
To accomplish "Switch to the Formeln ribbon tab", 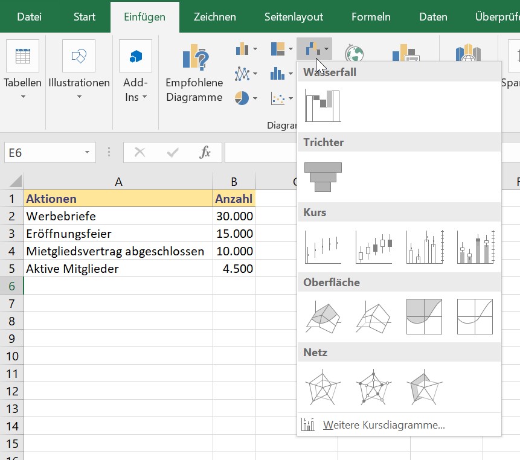I will coord(370,18).
